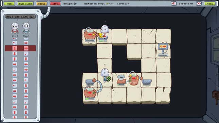Screen dimensions: 219x123
Task: Increase speed with the double-right arrow
Action: [199, 3]
